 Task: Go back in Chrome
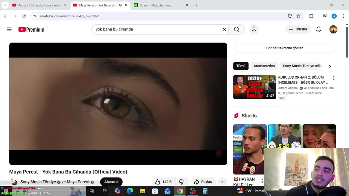6,16
